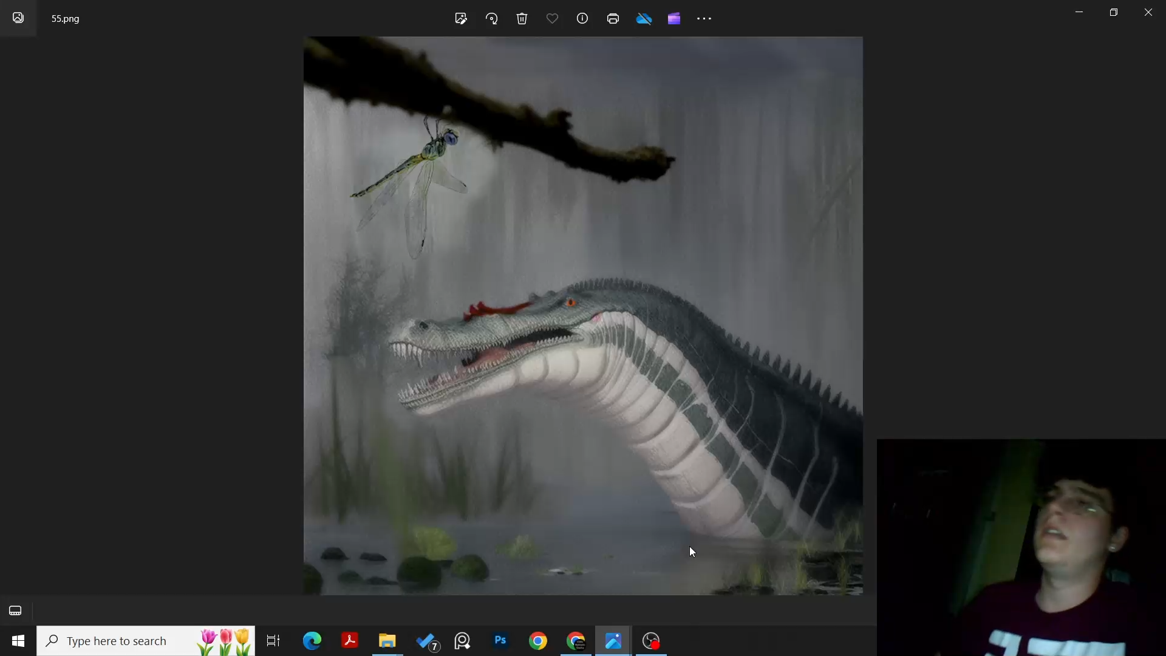Screen dimensions: 1166x656
Task: Open Clipchamp video editor icon
Action: 674,19
